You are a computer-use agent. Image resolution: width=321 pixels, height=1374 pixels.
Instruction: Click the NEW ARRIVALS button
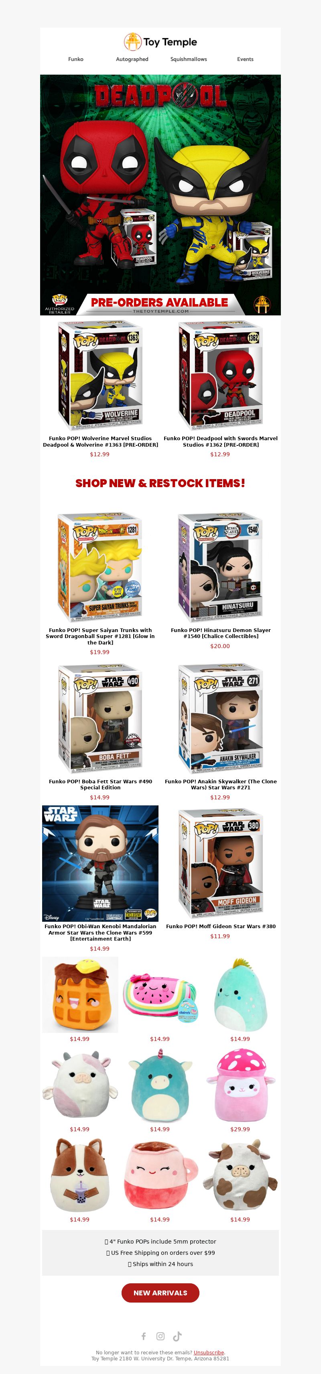(160, 1293)
